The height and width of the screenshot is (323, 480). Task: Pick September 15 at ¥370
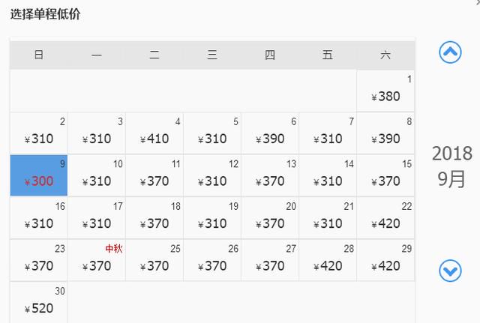click(385, 175)
